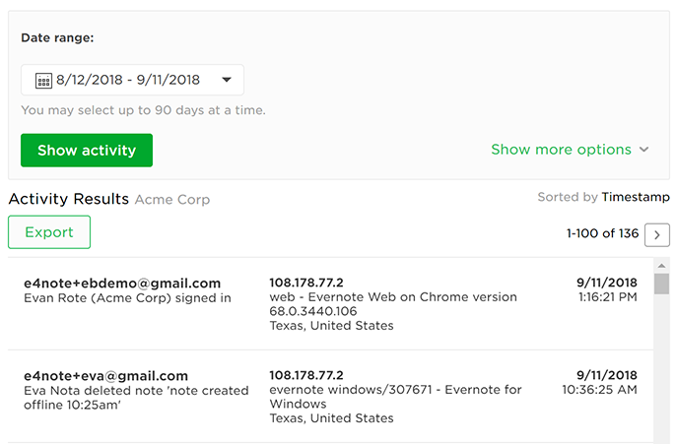Export the activity results
675x444 pixels.
pos(49,232)
